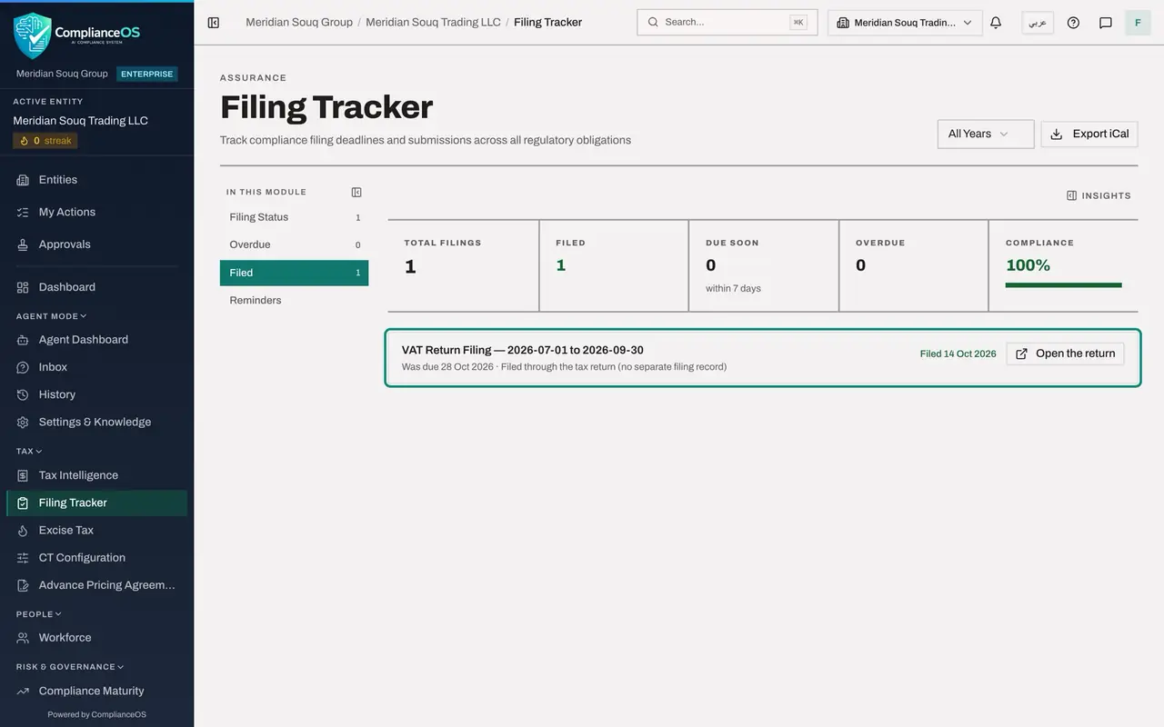Click the Workforce people icon
The height and width of the screenshot is (727, 1164).
pos(23,638)
